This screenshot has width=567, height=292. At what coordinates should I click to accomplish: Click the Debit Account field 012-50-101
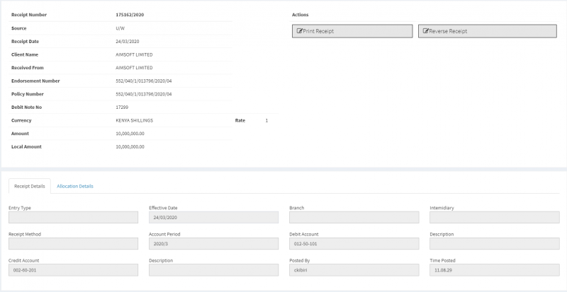click(354, 244)
